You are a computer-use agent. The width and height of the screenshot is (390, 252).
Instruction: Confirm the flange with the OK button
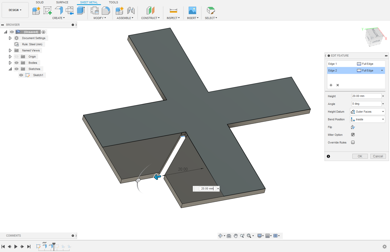pyautogui.click(x=360, y=156)
